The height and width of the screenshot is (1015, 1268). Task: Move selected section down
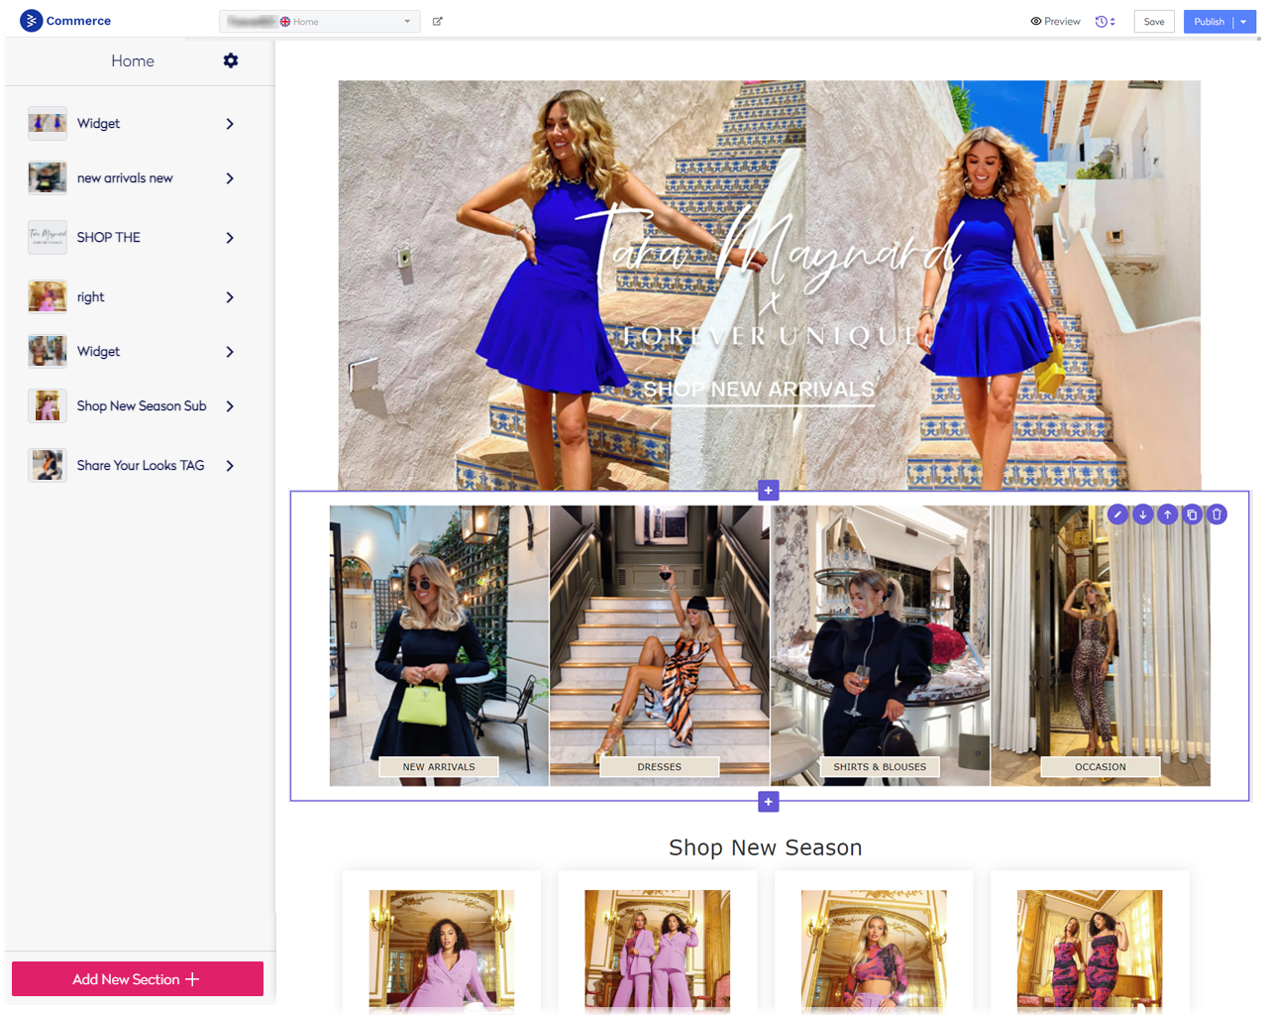(1142, 514)
